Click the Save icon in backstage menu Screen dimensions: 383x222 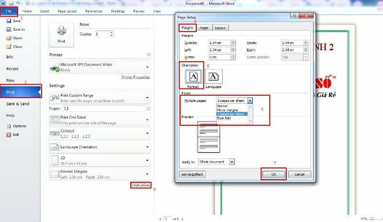(x=9, y=21)
